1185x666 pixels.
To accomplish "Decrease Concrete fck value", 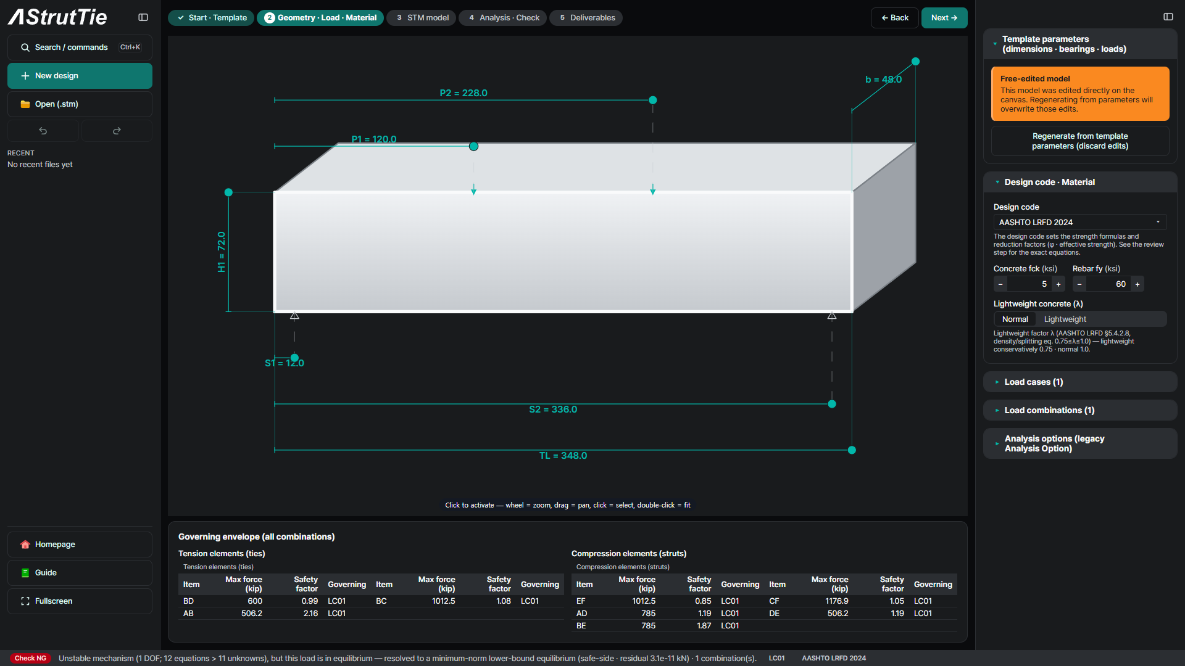I will pyautogui.click(x=1000, y=284).
